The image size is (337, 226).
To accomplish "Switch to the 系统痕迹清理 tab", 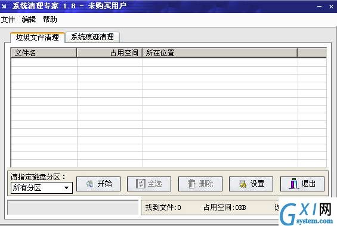I will coord(92,37).
